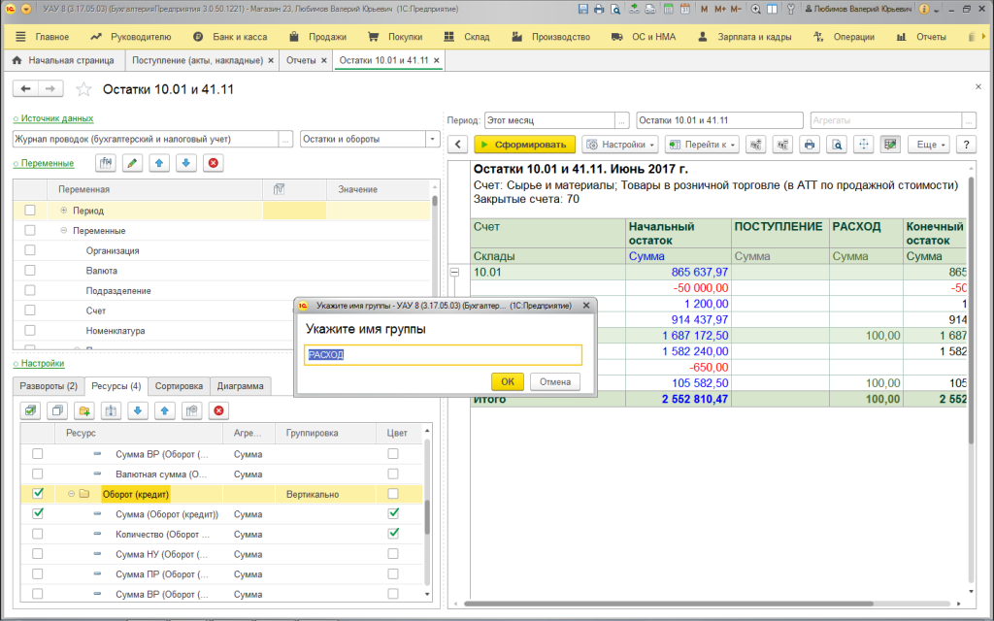Click the Сформировать button
The height and width of the screenshot is (621, 994).
tap(524, 145)
